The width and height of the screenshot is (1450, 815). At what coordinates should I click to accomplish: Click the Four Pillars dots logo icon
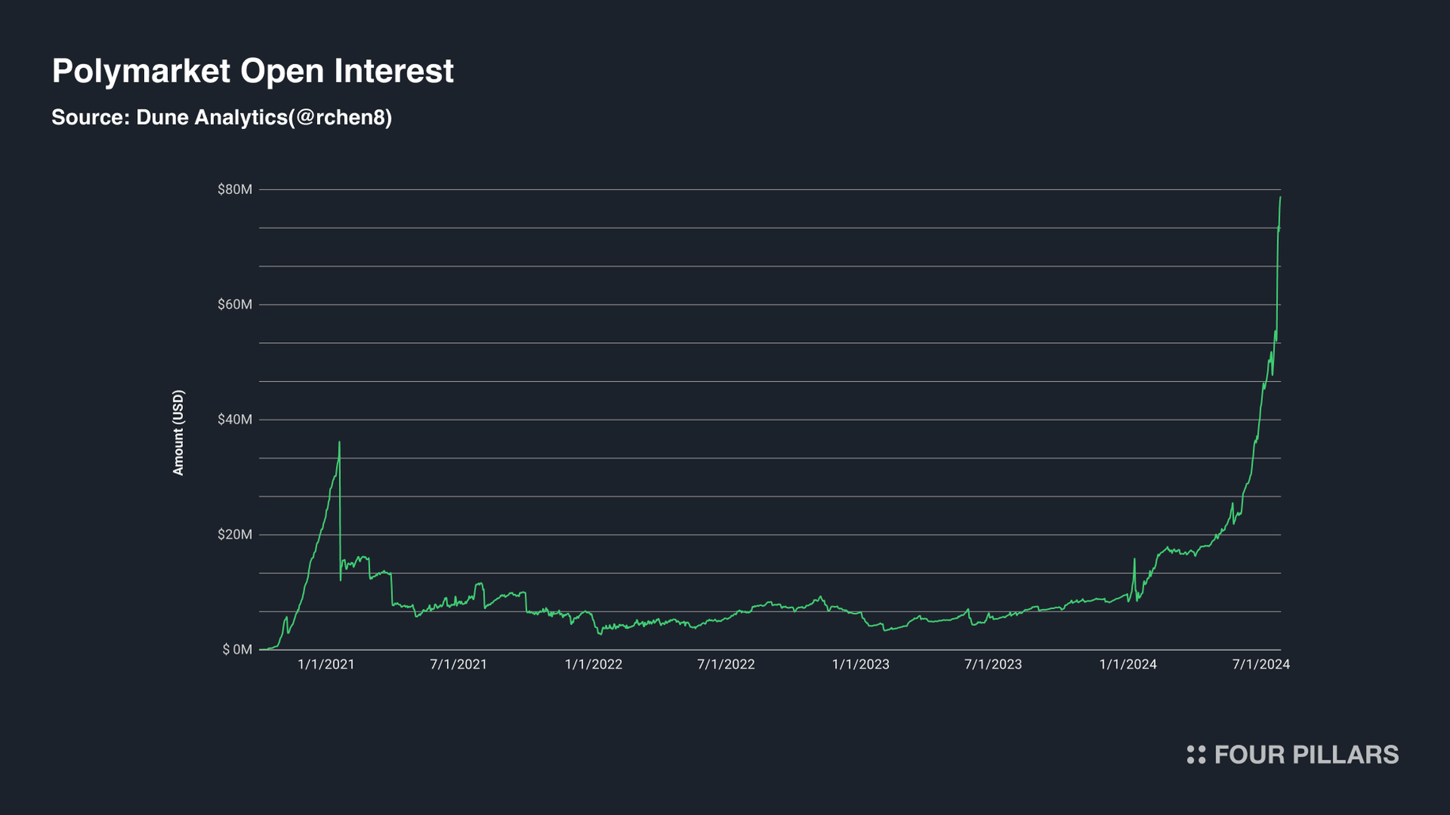tap(1196, 755)
